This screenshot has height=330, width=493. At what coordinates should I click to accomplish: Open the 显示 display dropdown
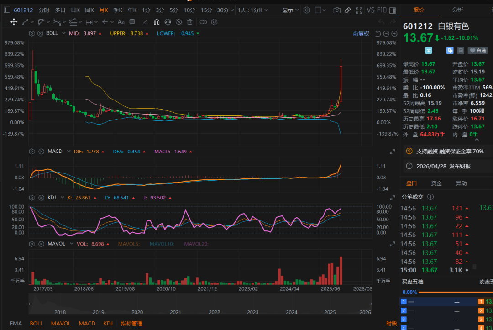(290, 10)
